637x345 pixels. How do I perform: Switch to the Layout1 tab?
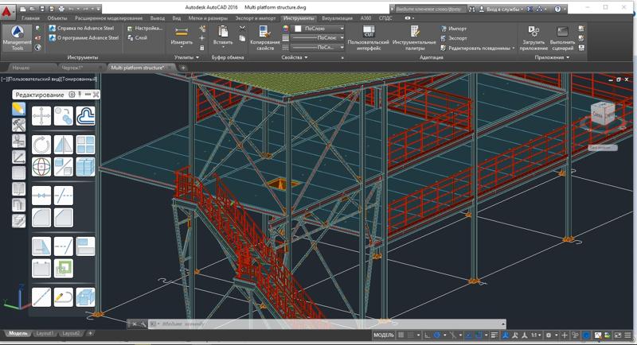click(45, 333)
